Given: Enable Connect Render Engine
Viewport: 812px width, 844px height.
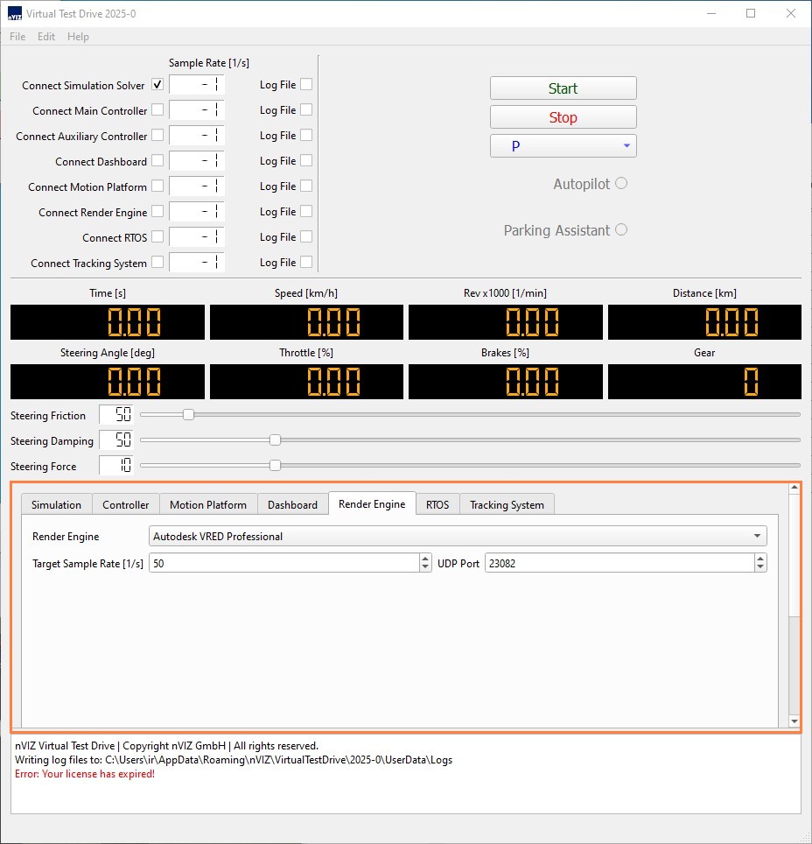Looking at the screenshot, I should (157, 212).
